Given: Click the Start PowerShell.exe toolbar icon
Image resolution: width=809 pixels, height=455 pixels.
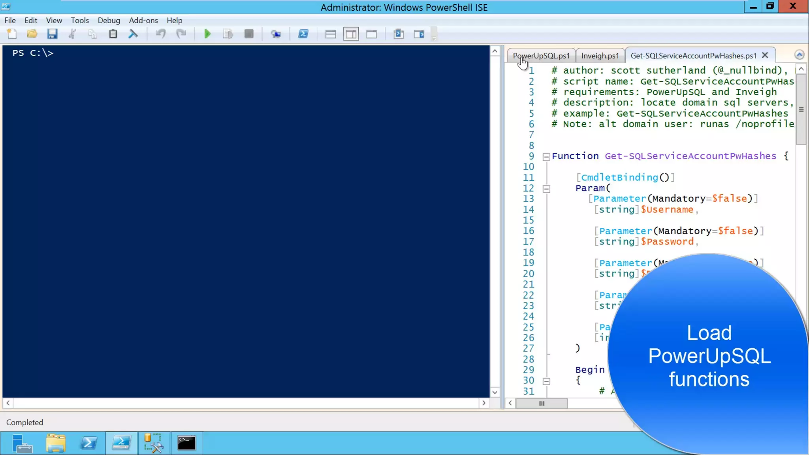Looking at the screenshot, I should [303, 34].
